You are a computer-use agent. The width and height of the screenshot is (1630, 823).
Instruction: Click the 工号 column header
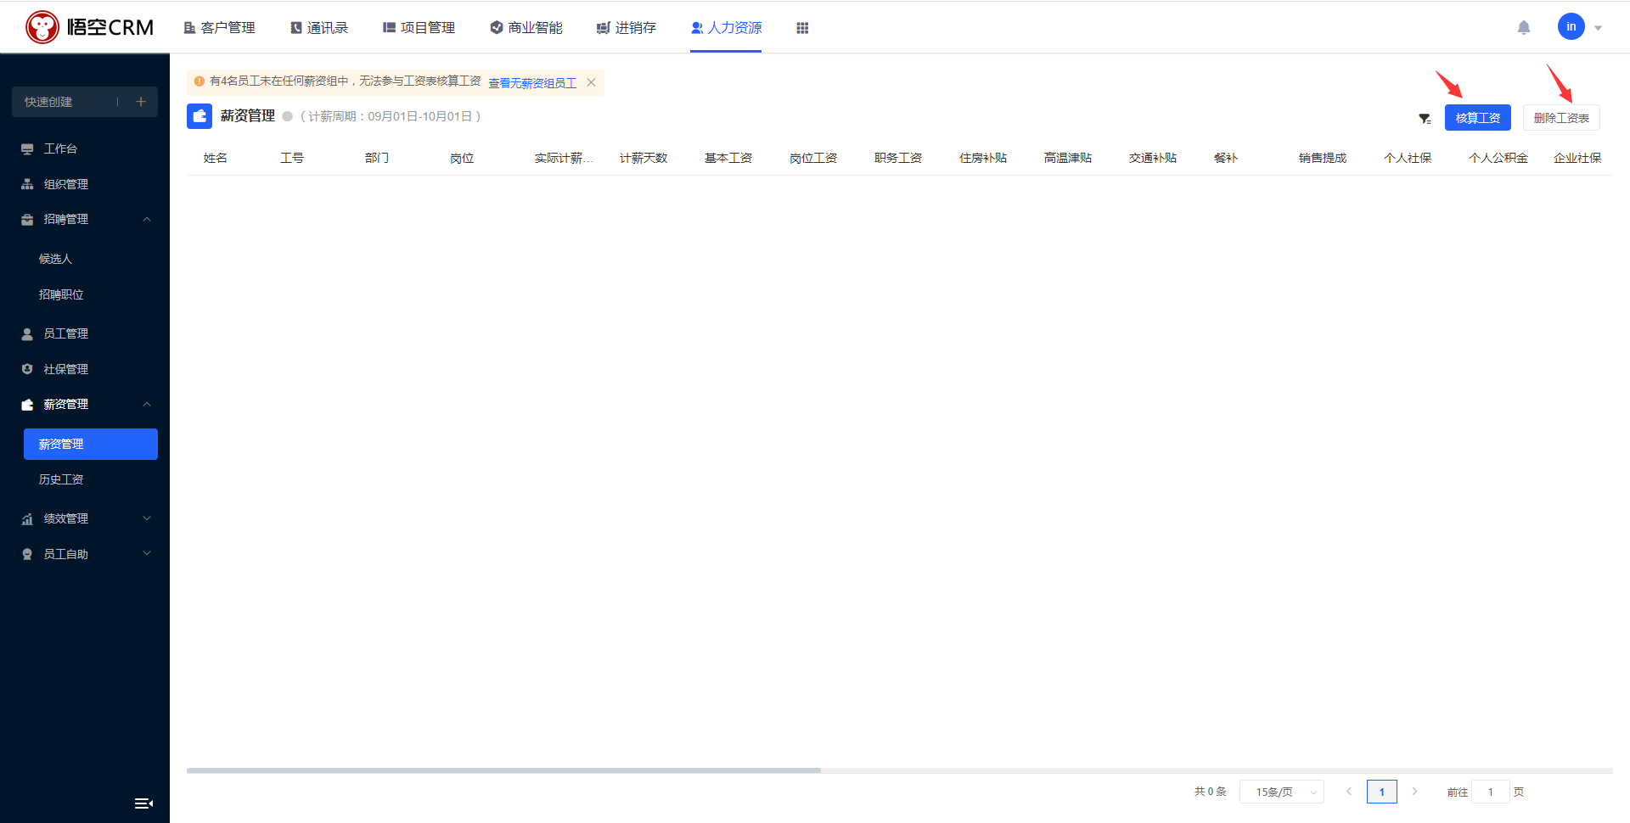coord(292,158)
